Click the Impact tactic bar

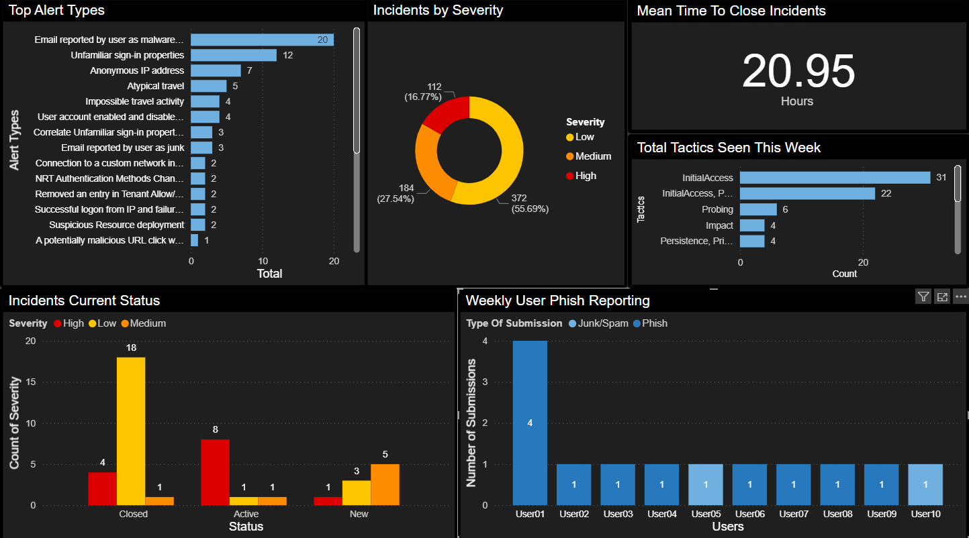point(753,225)
